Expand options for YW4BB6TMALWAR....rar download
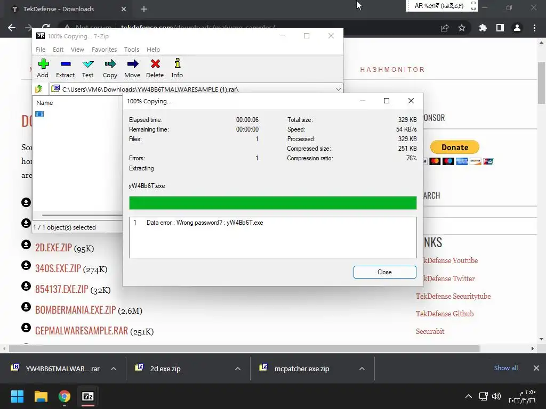The width and height of the screenshot is (546, 409). (114, 369)
